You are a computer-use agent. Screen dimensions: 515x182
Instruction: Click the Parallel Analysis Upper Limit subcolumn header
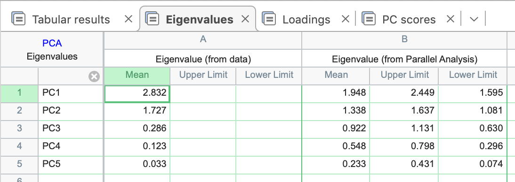pos(405,76)
